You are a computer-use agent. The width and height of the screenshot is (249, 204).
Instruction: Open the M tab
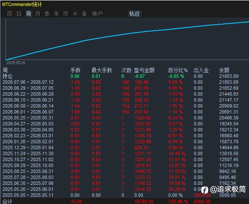pos(75,14)
